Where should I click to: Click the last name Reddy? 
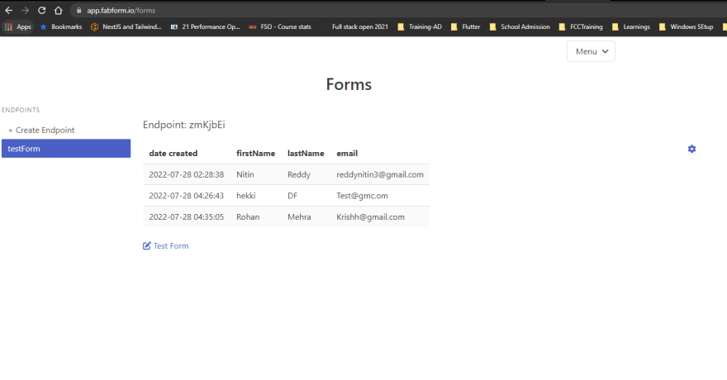click(298, 174)
